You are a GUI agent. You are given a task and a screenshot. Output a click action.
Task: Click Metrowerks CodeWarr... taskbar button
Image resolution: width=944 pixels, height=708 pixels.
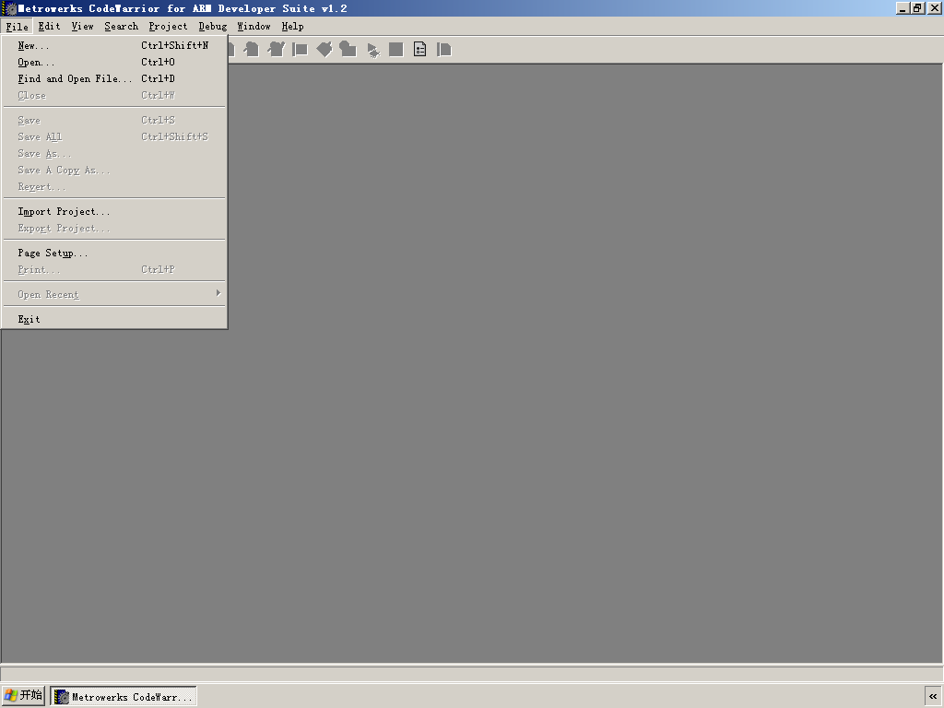pos(124,697)
